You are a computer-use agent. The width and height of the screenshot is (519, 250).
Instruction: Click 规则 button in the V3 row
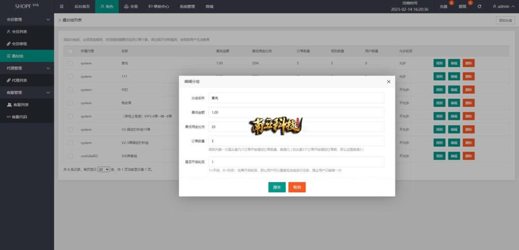[x=439, y=129]
